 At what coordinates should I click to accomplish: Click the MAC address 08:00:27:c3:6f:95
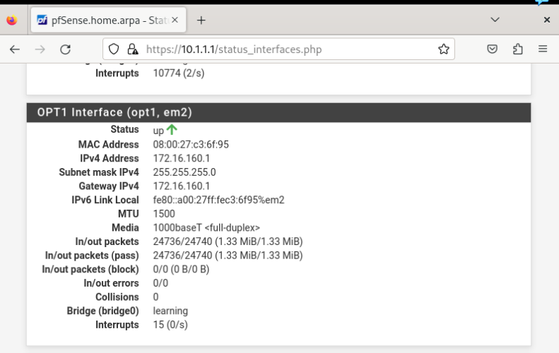point(191,145)
